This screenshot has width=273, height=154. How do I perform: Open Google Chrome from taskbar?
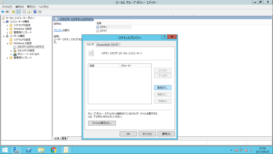click(53, 150)
